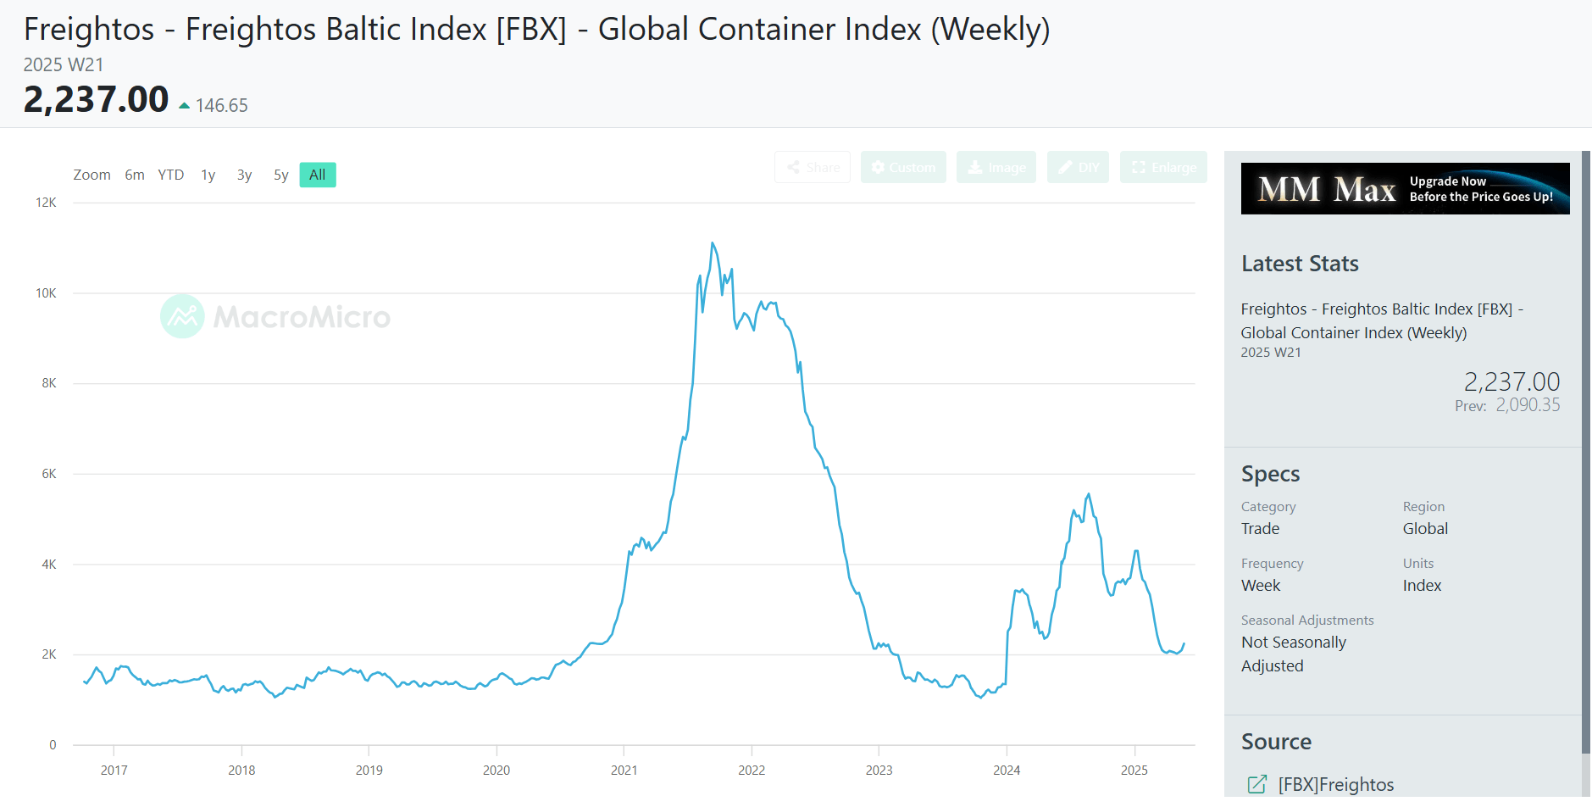Toggle the 5y zoom range
1592x807 pixels.
click(280, 175)
